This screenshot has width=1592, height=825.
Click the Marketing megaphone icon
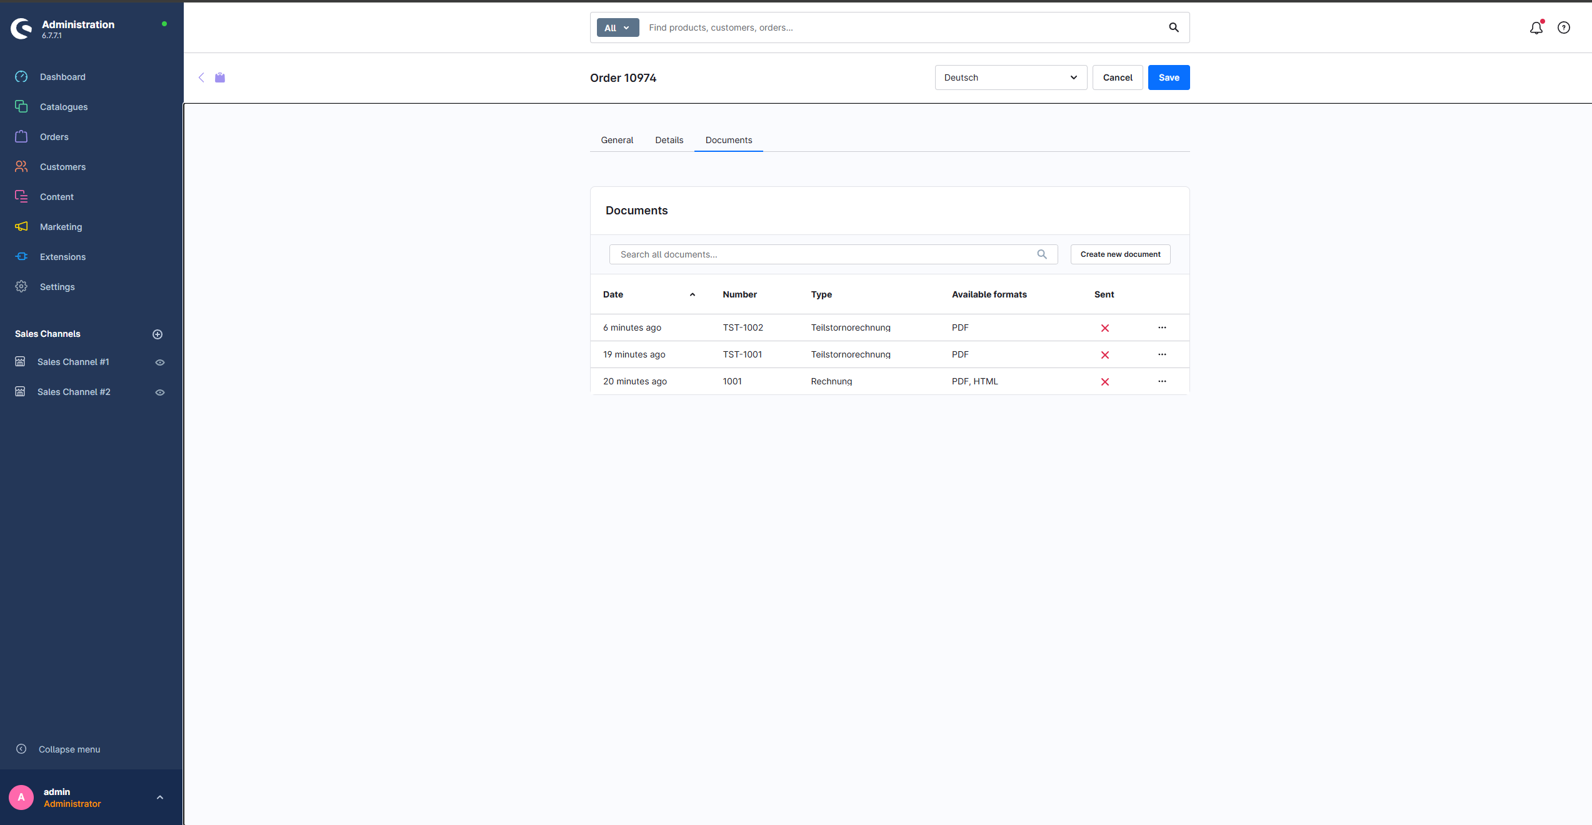pos(21,226)
